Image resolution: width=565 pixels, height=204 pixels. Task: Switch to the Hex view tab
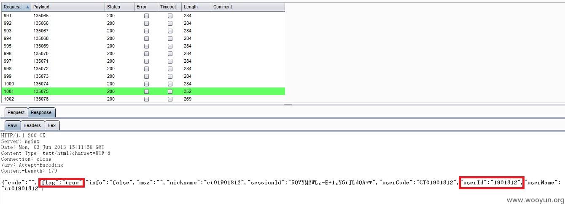52,125
